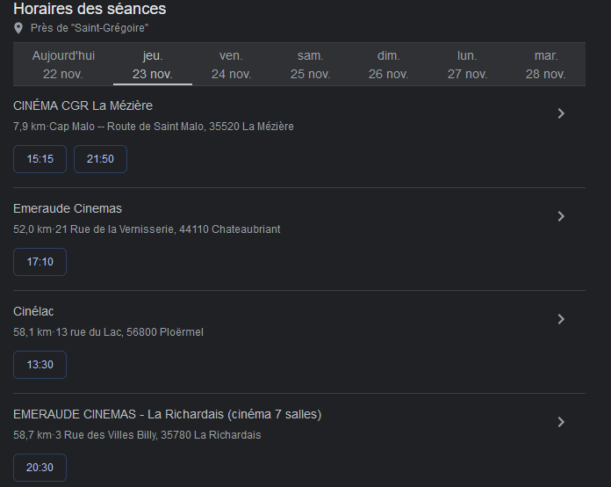Book the 20:30 showtime at La Richardais
The height and width of the screenshot is (487, 611).
click(40, 468)
